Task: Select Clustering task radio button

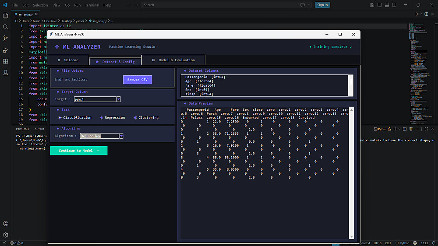Action: 135,118
